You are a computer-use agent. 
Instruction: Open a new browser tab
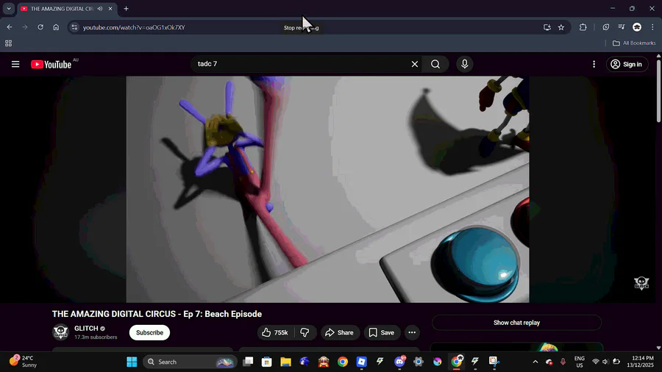pyautogui.click(x=126, y=8)
